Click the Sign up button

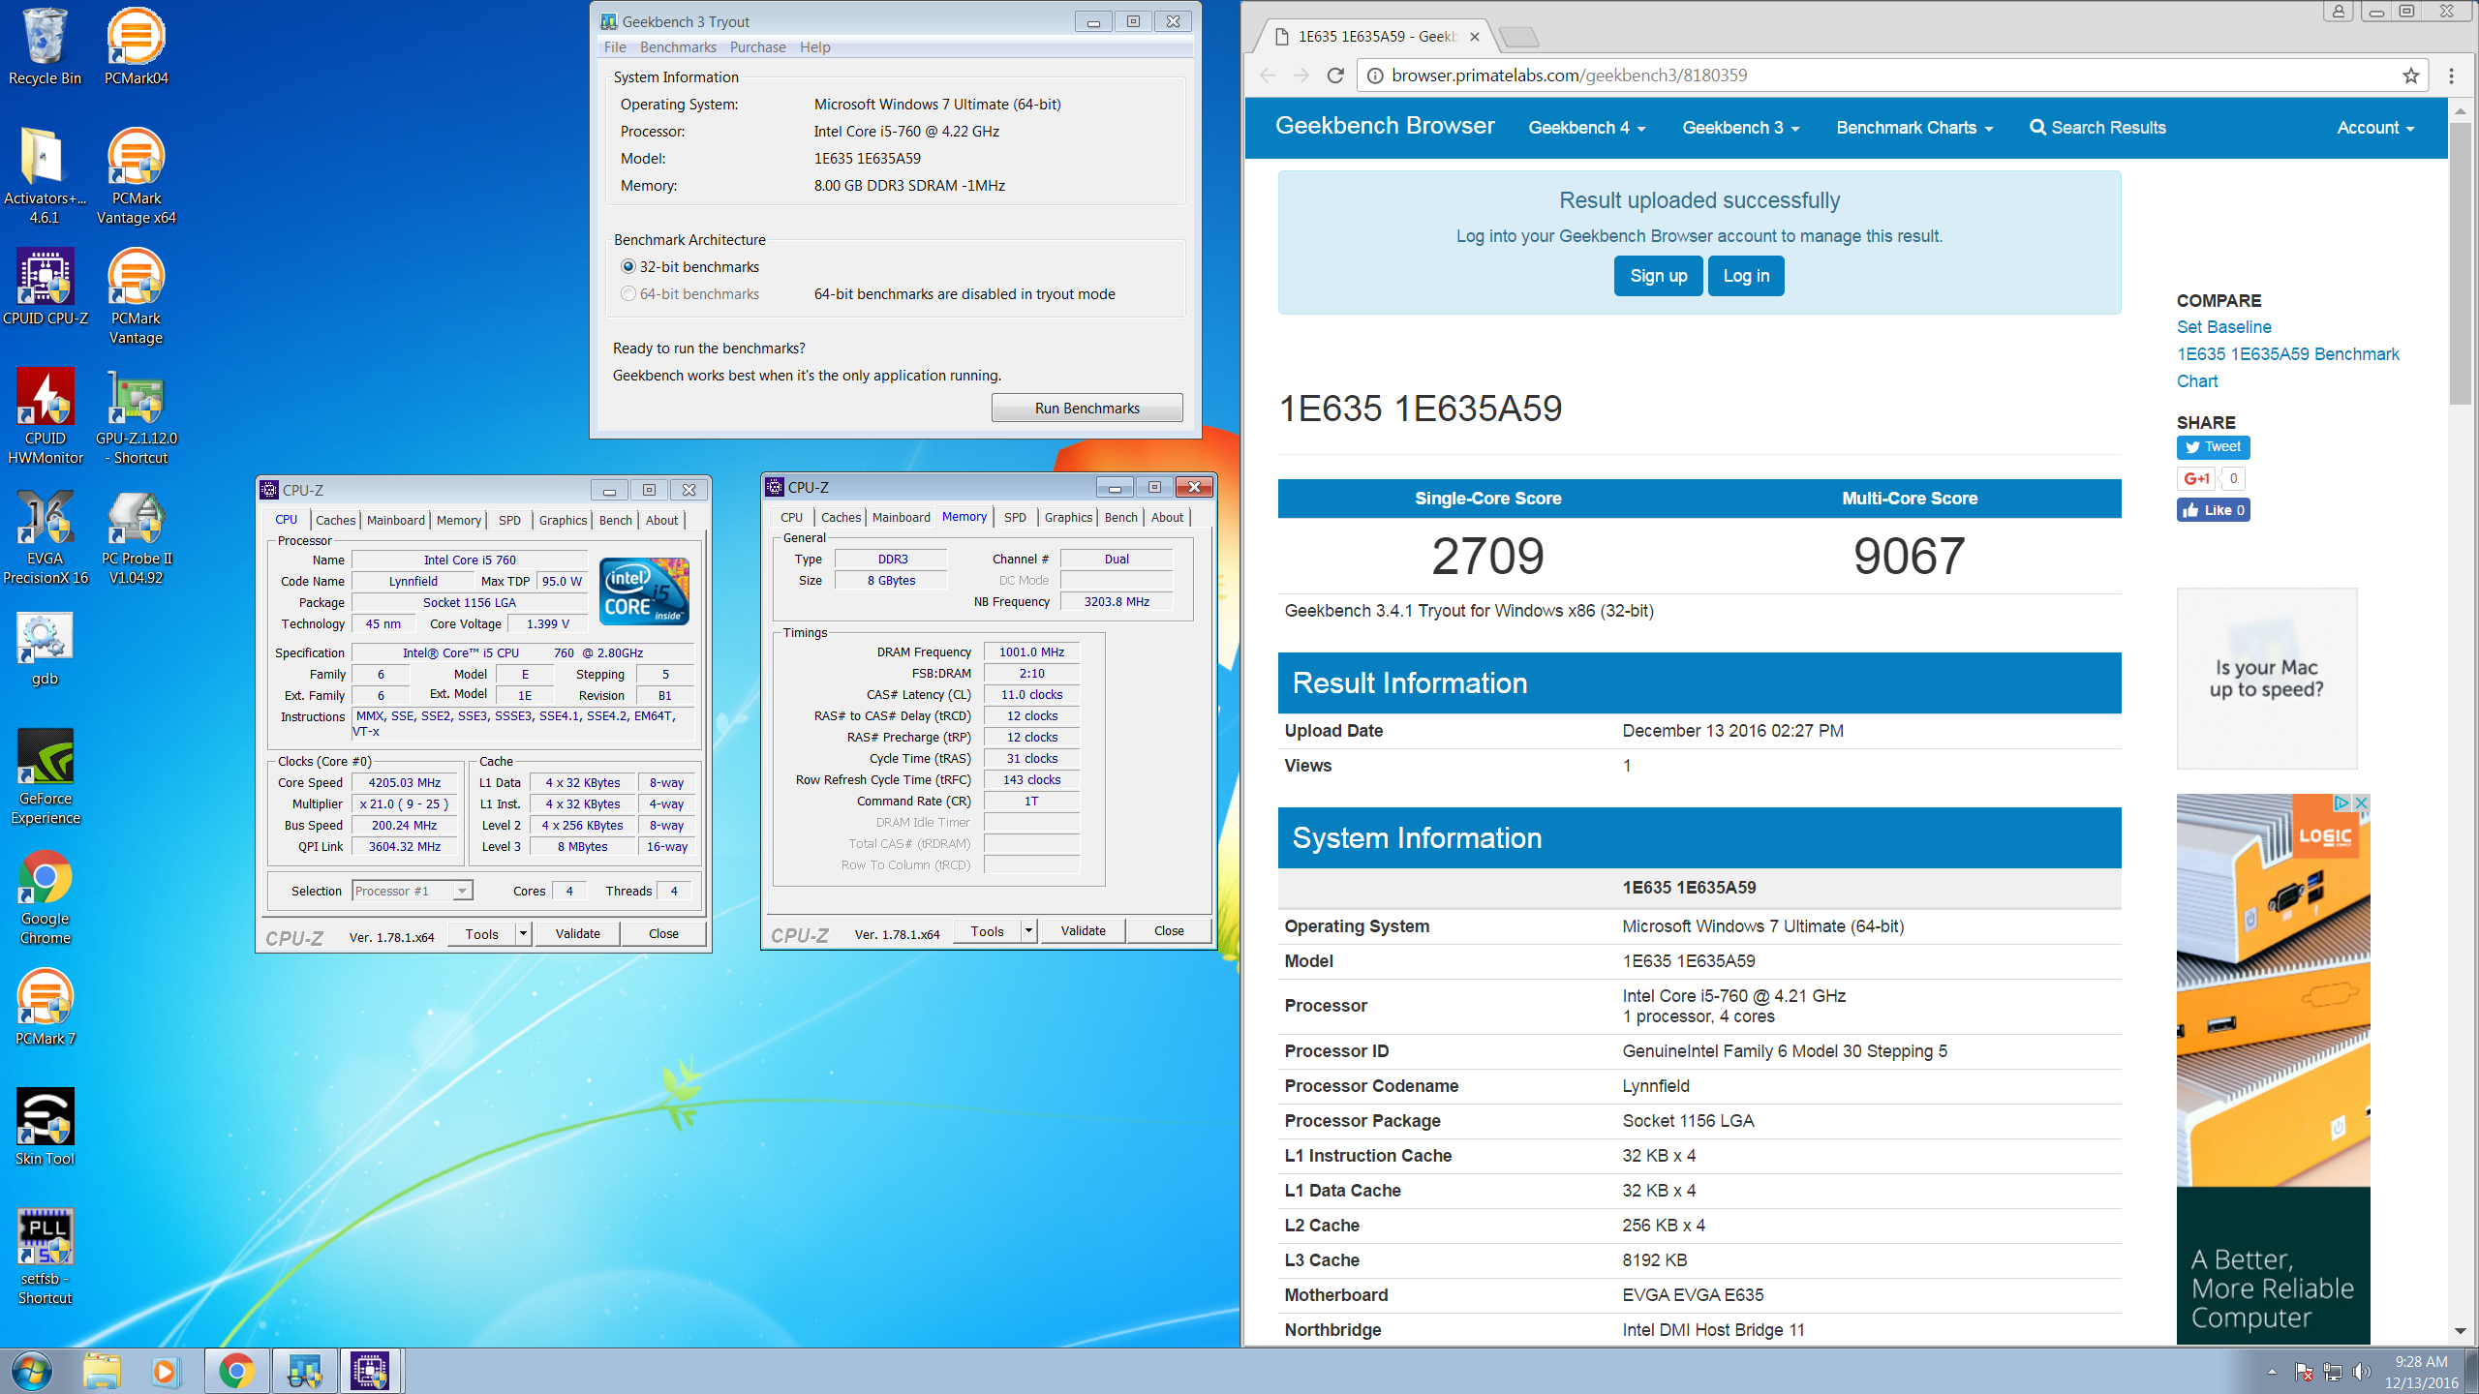coord(1658,276)
